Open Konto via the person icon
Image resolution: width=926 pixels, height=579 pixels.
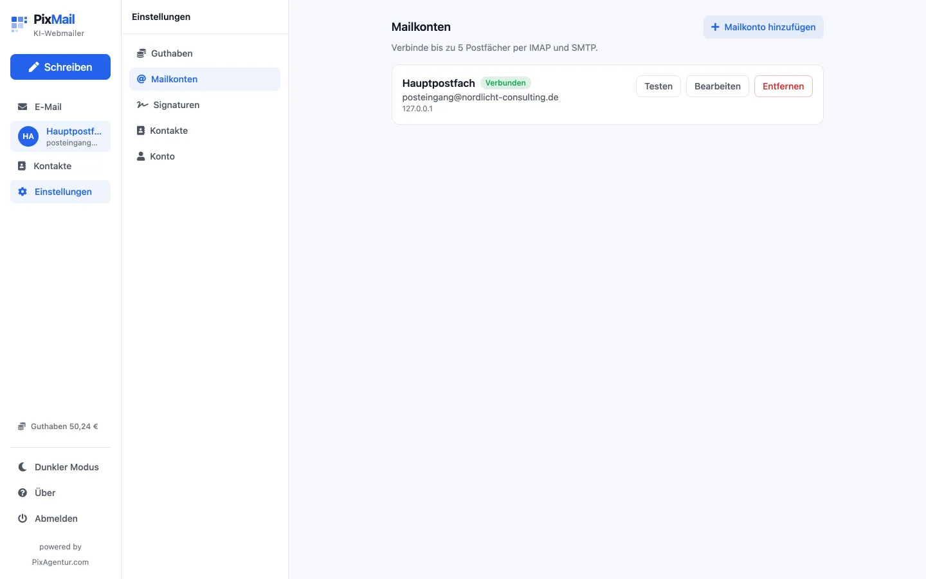pos(141,156)
